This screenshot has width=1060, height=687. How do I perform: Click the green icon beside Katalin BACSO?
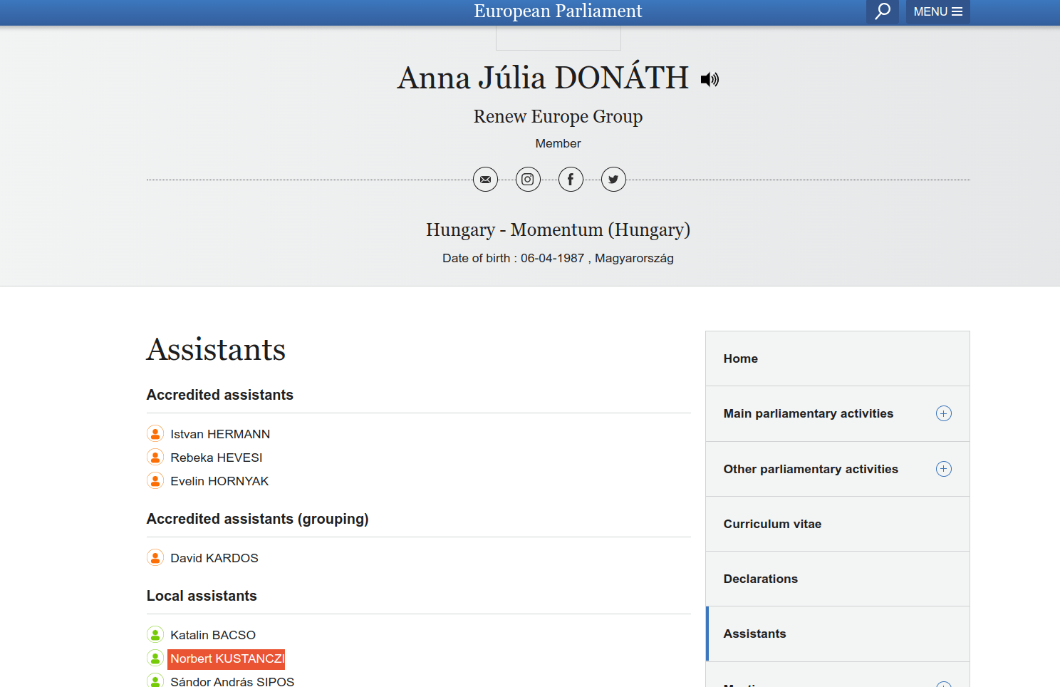tap(155, 634)
